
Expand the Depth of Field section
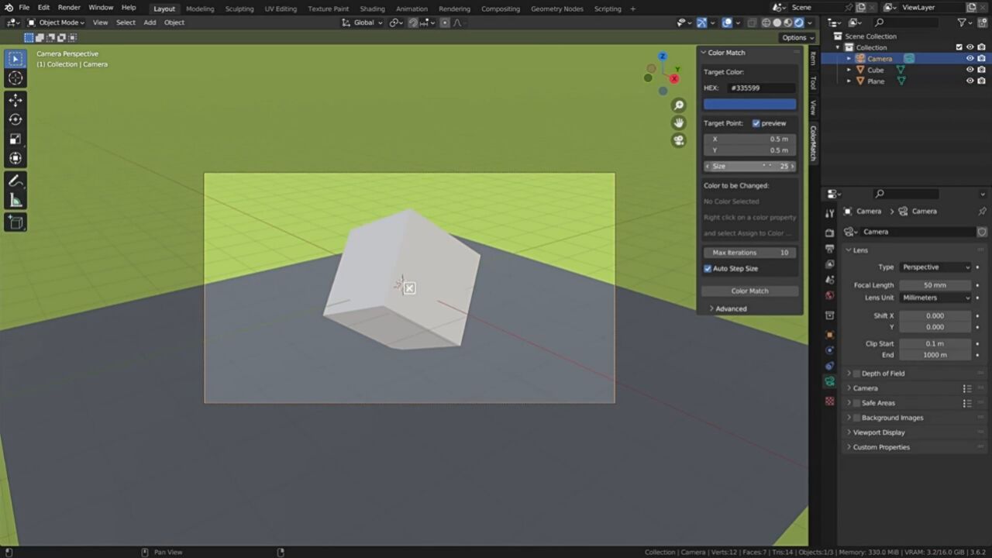click(883, 373)
